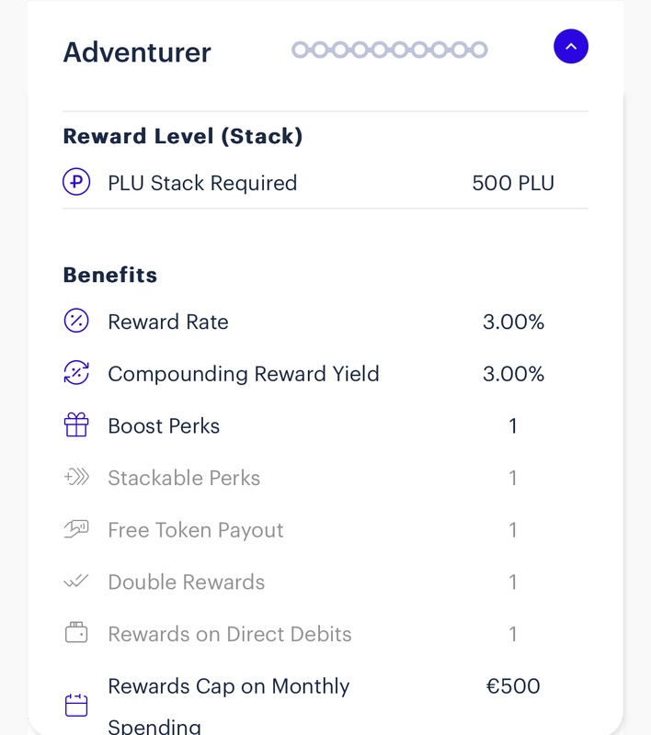Click the Boost Perks gift icon
Viewport: 651px width, 735px height.
pos(76,425)
